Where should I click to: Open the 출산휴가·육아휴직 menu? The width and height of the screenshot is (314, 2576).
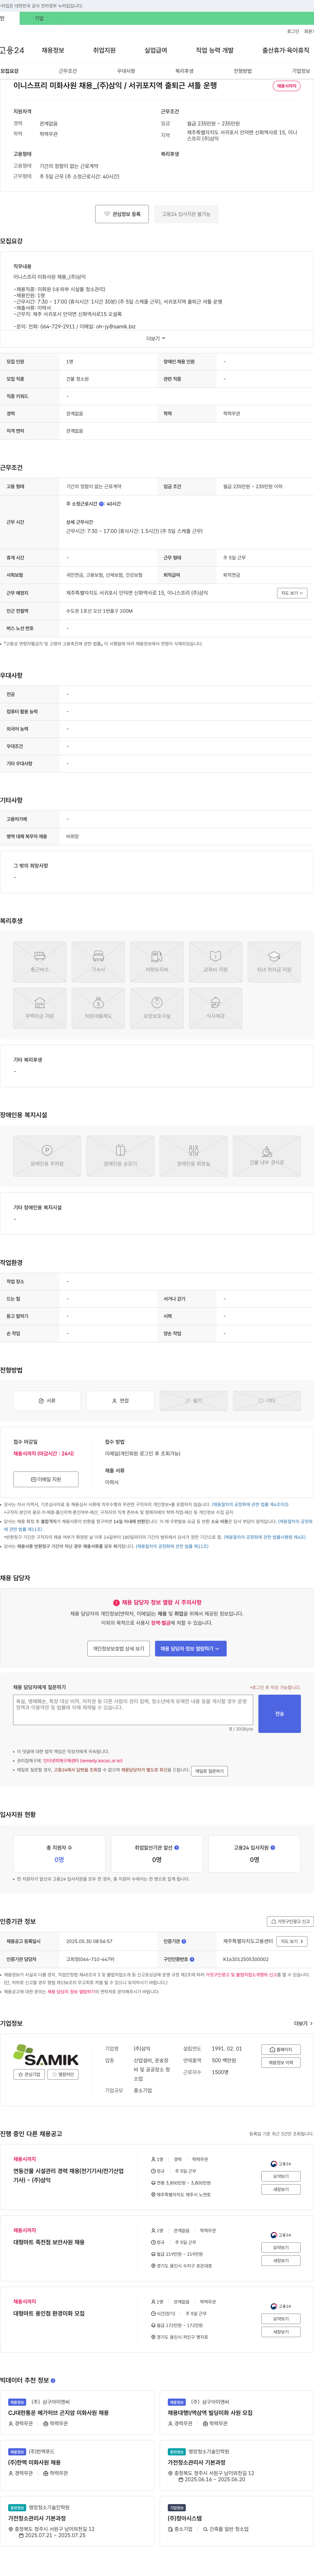pos(286,50)
